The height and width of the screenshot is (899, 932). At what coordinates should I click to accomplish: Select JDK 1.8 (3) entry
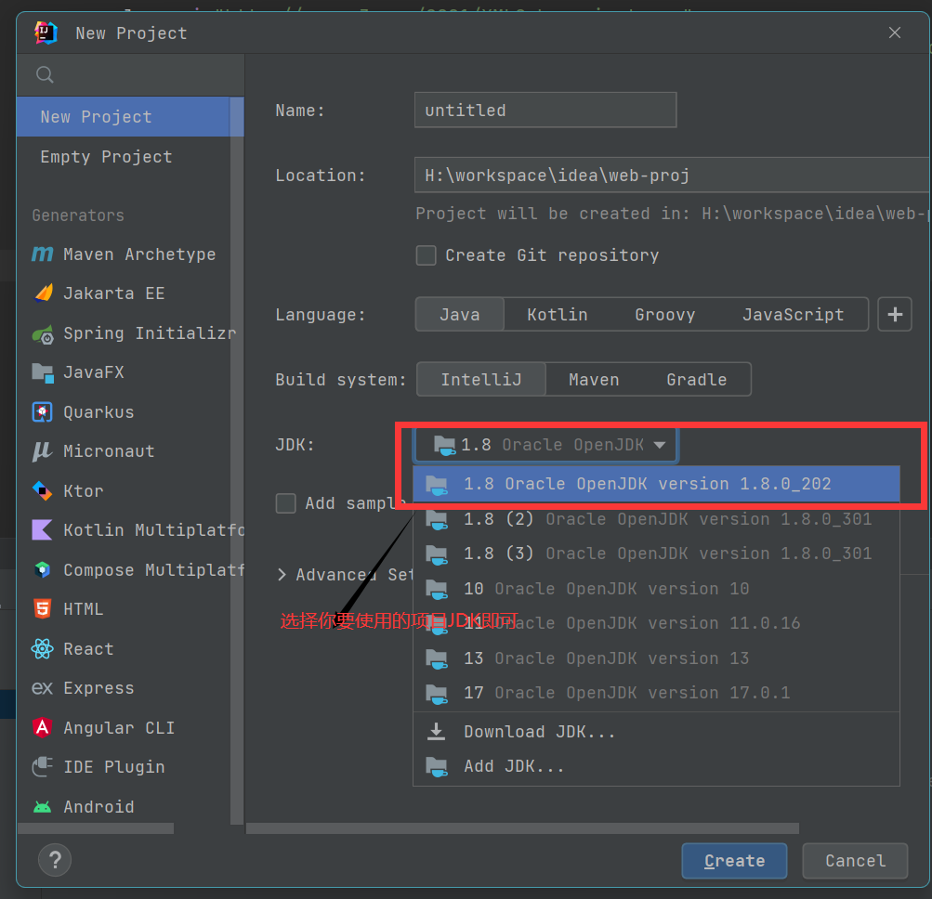(656, 554)
